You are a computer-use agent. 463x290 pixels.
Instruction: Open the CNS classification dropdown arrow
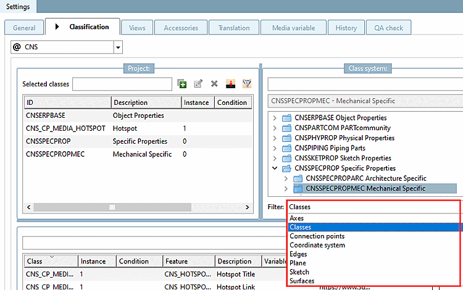pyautogui.click(x=118, y=48)
